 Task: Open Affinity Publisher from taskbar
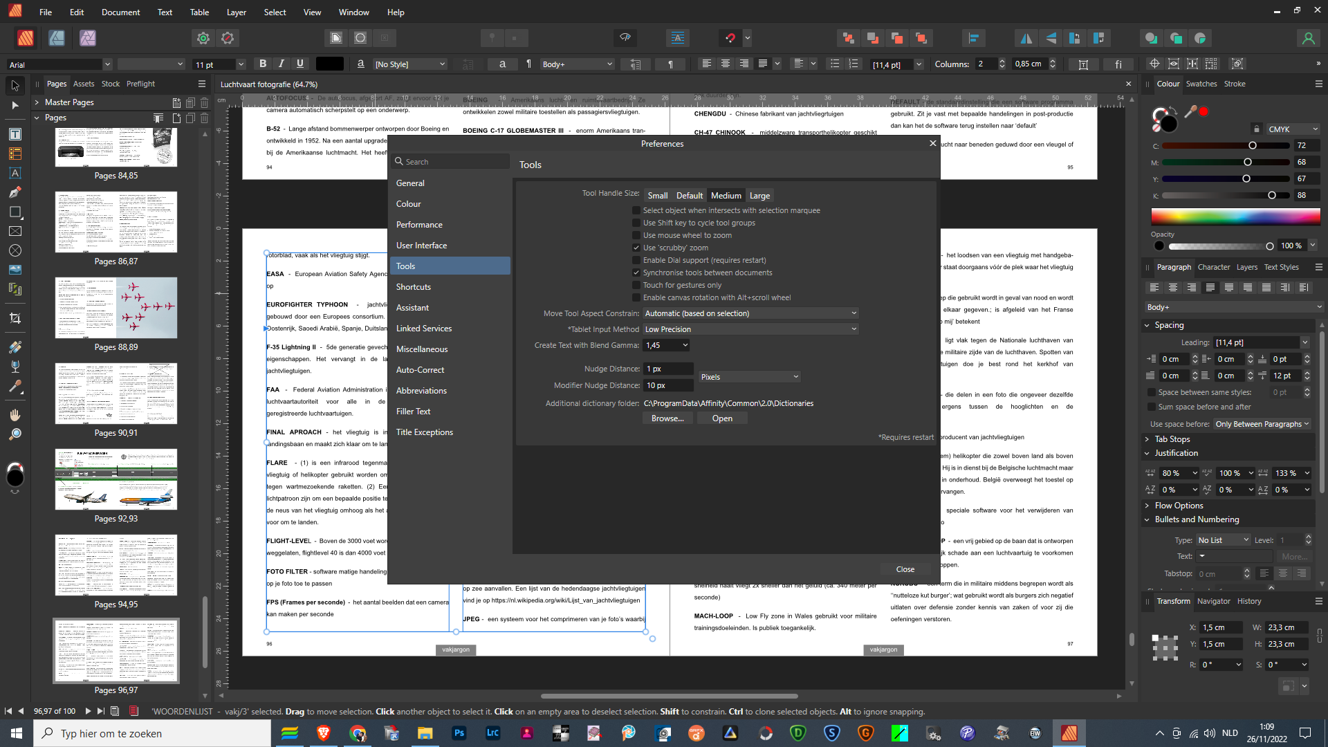(x=1069, y=733)
